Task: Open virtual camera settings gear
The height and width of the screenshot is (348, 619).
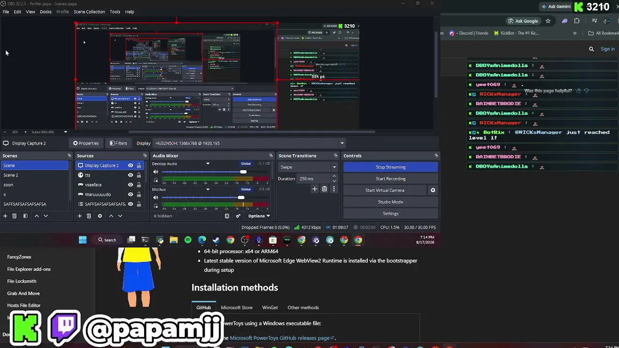Action: 433,190
